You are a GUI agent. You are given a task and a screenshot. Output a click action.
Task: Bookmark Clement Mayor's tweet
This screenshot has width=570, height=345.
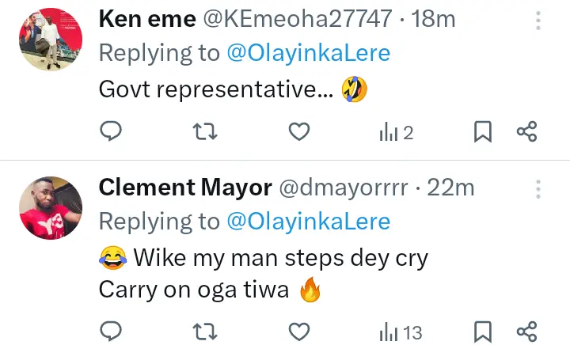coord(482,331)
